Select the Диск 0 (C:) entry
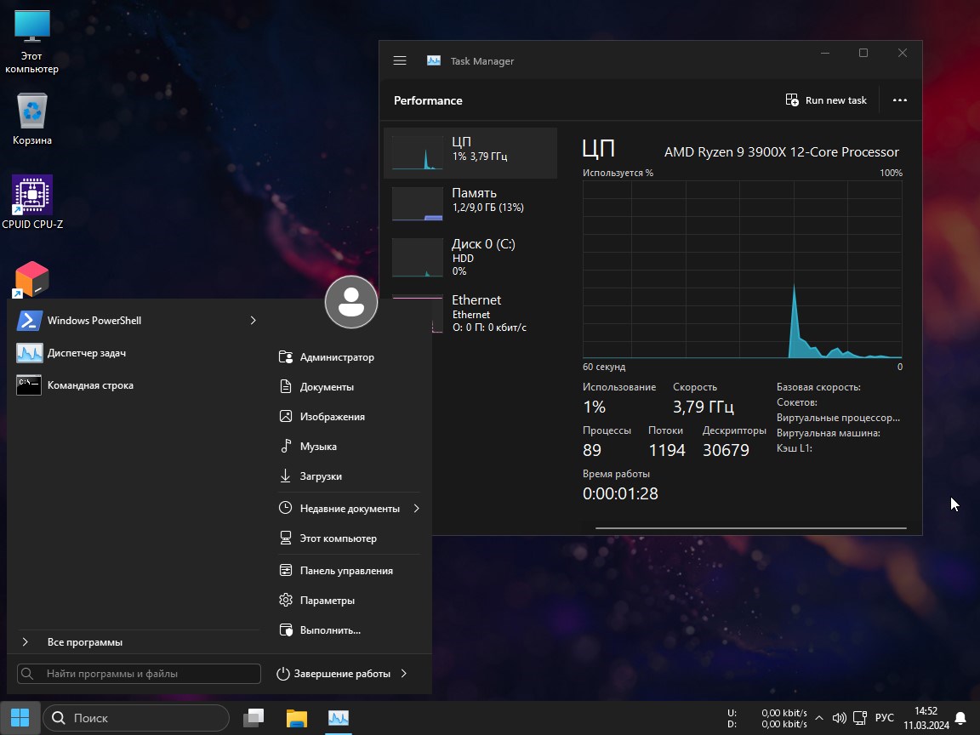Screen dimensions: 980x735 pos(470,257)
